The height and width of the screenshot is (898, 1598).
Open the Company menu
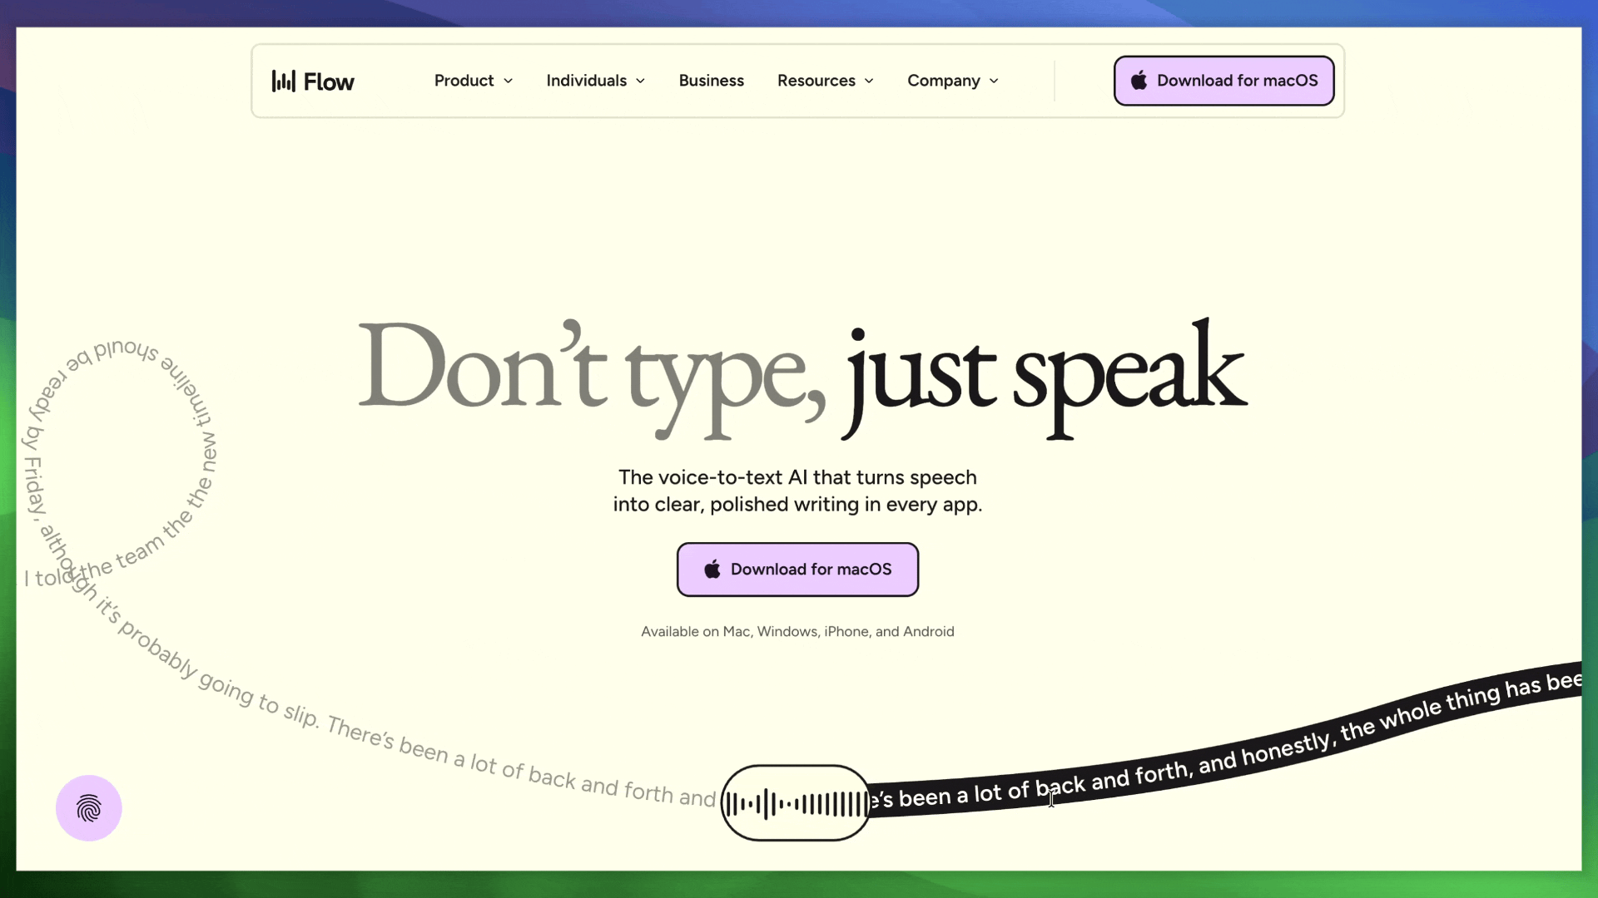(953, 81)
